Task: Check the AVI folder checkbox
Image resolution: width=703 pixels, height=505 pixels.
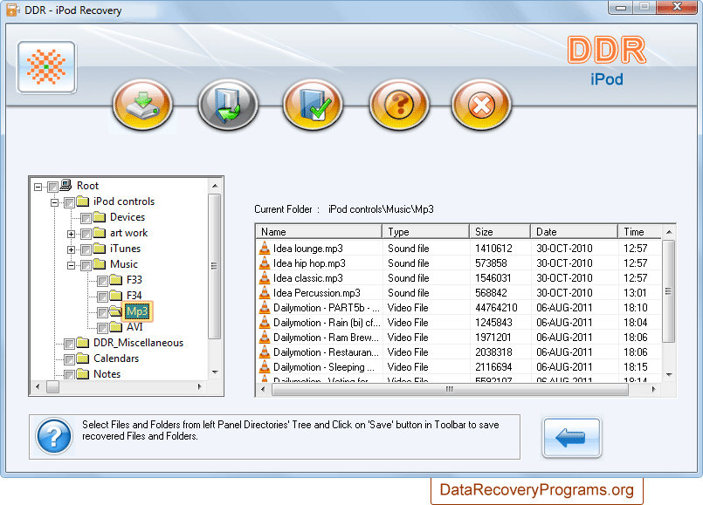Action: tap(102, 328)
